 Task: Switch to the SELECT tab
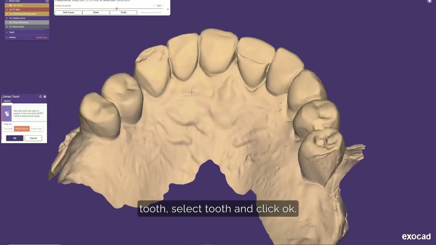(7, 101)
